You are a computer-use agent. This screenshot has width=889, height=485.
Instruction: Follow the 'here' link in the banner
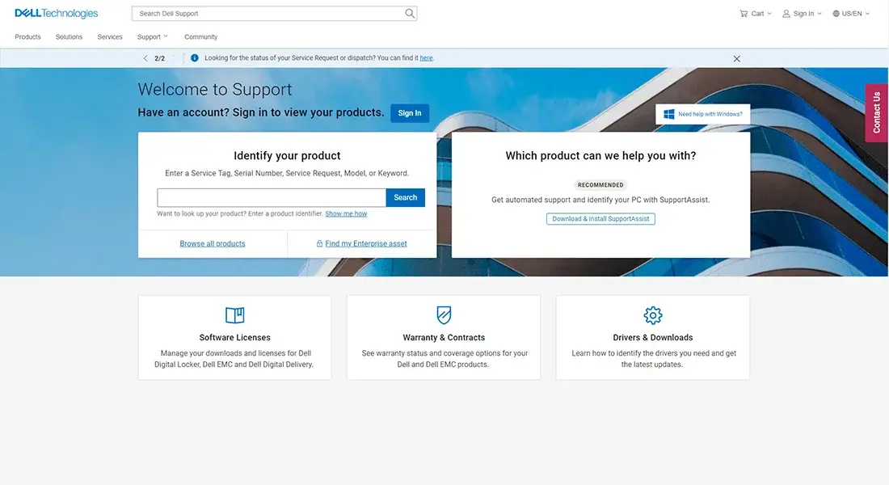click(x=427, y=58)
